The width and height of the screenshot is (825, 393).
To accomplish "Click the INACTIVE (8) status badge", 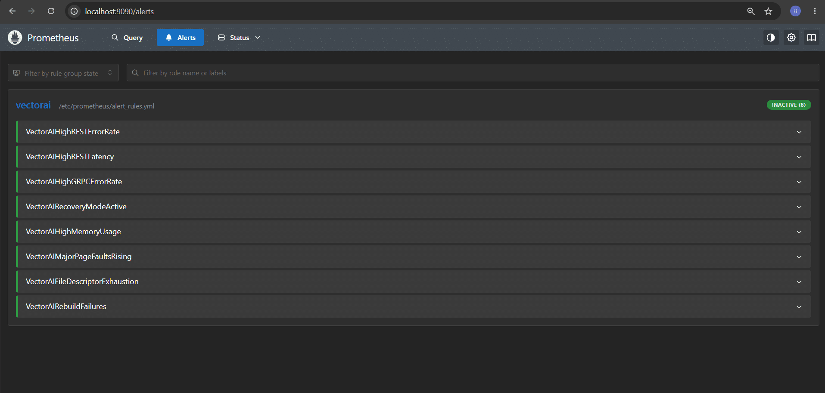I will (x=789, y=105).
